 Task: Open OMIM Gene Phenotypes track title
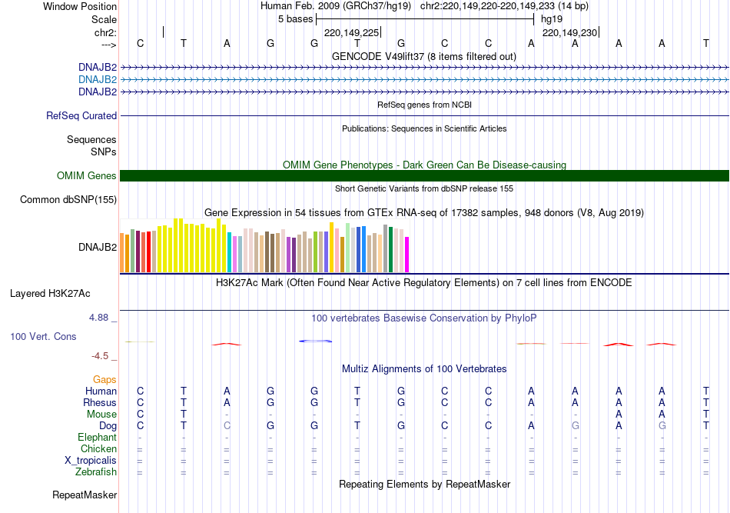[424, 165]
